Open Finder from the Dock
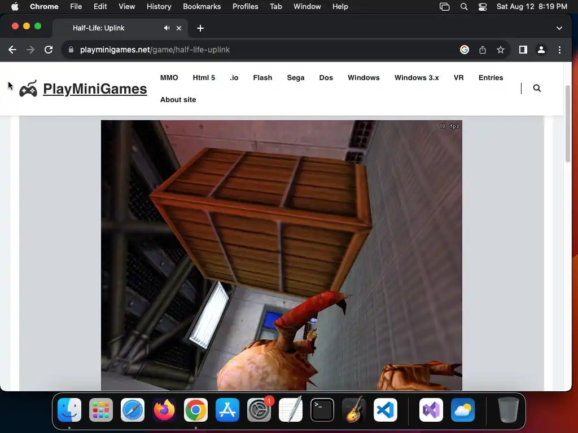The image size is (578, 433). pos(69,410)
